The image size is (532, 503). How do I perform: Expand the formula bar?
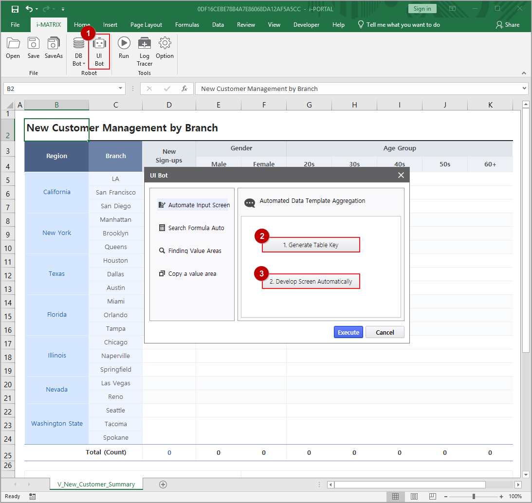pyautogui.click(x=524, y=89)
